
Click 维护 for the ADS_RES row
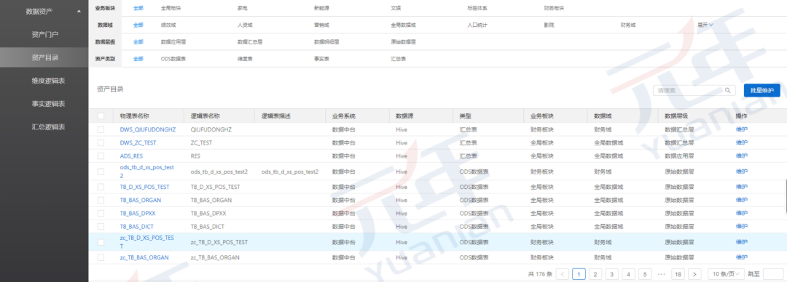[x=741, y=156]
